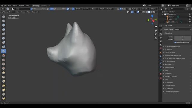The image size is (192, 108).
Task: Hide the Light with its eye icon
Action: (190, 19)
